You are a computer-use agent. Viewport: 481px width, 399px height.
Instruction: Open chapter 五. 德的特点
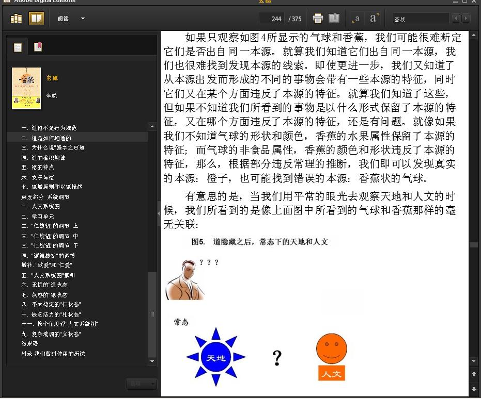[37, 167]
